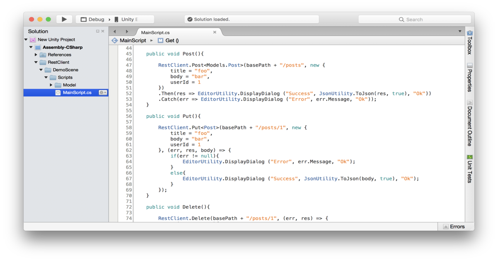Image resolution: width=498 pixels, height=261 pixels.
Task: Run the project using the play button
Action: (x=64, y=19)
